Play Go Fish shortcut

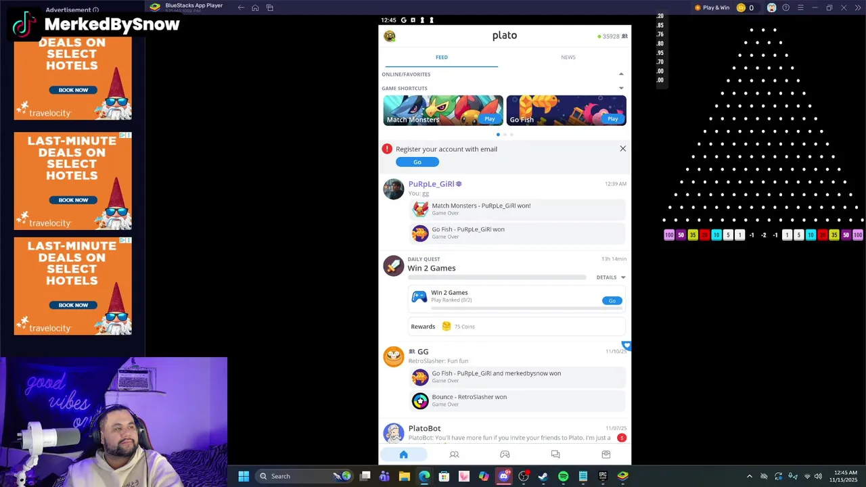pos(612,119)
